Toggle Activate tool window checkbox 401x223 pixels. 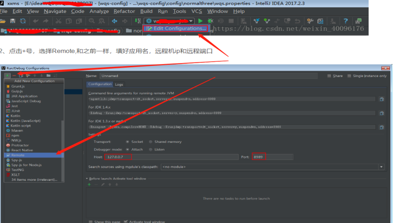(x=126, y=222)
